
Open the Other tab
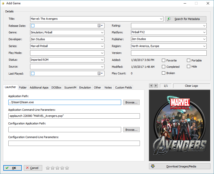coord(97,88)
